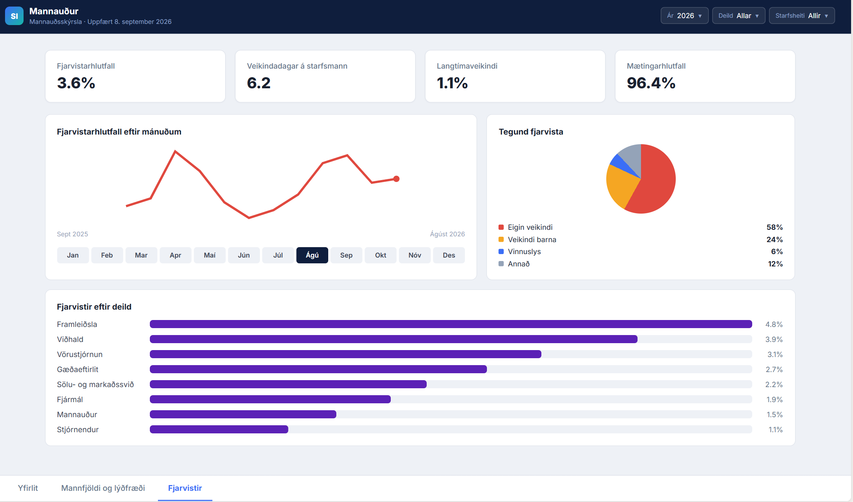Viewport: 853px width, 502px height.
Task: Click the Fjarvistarhlutfall 3.6% card
Action: pos(135,76)
